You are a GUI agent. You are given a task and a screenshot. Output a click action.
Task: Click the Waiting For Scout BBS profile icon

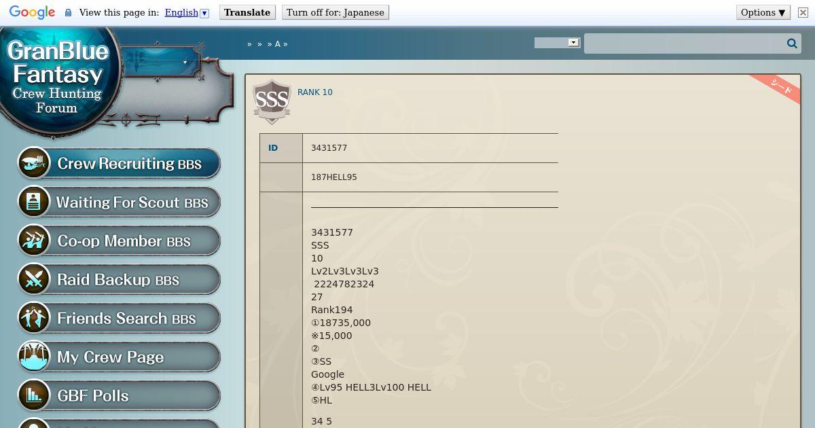point(34,202)
